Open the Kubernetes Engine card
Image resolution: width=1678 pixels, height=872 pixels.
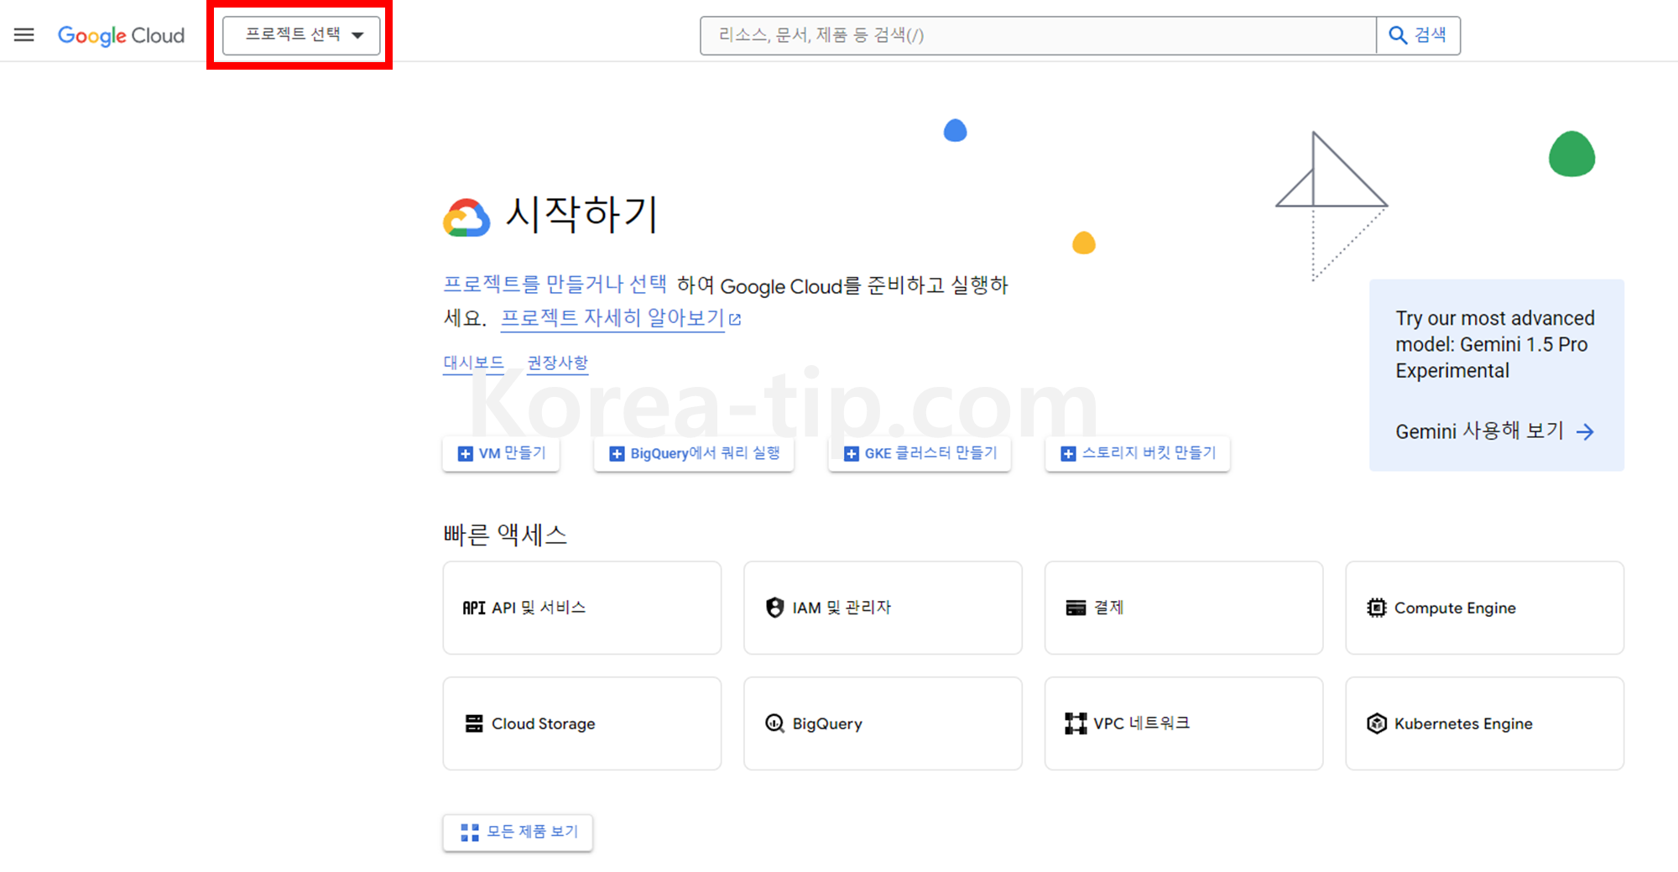click(1485, 723)
